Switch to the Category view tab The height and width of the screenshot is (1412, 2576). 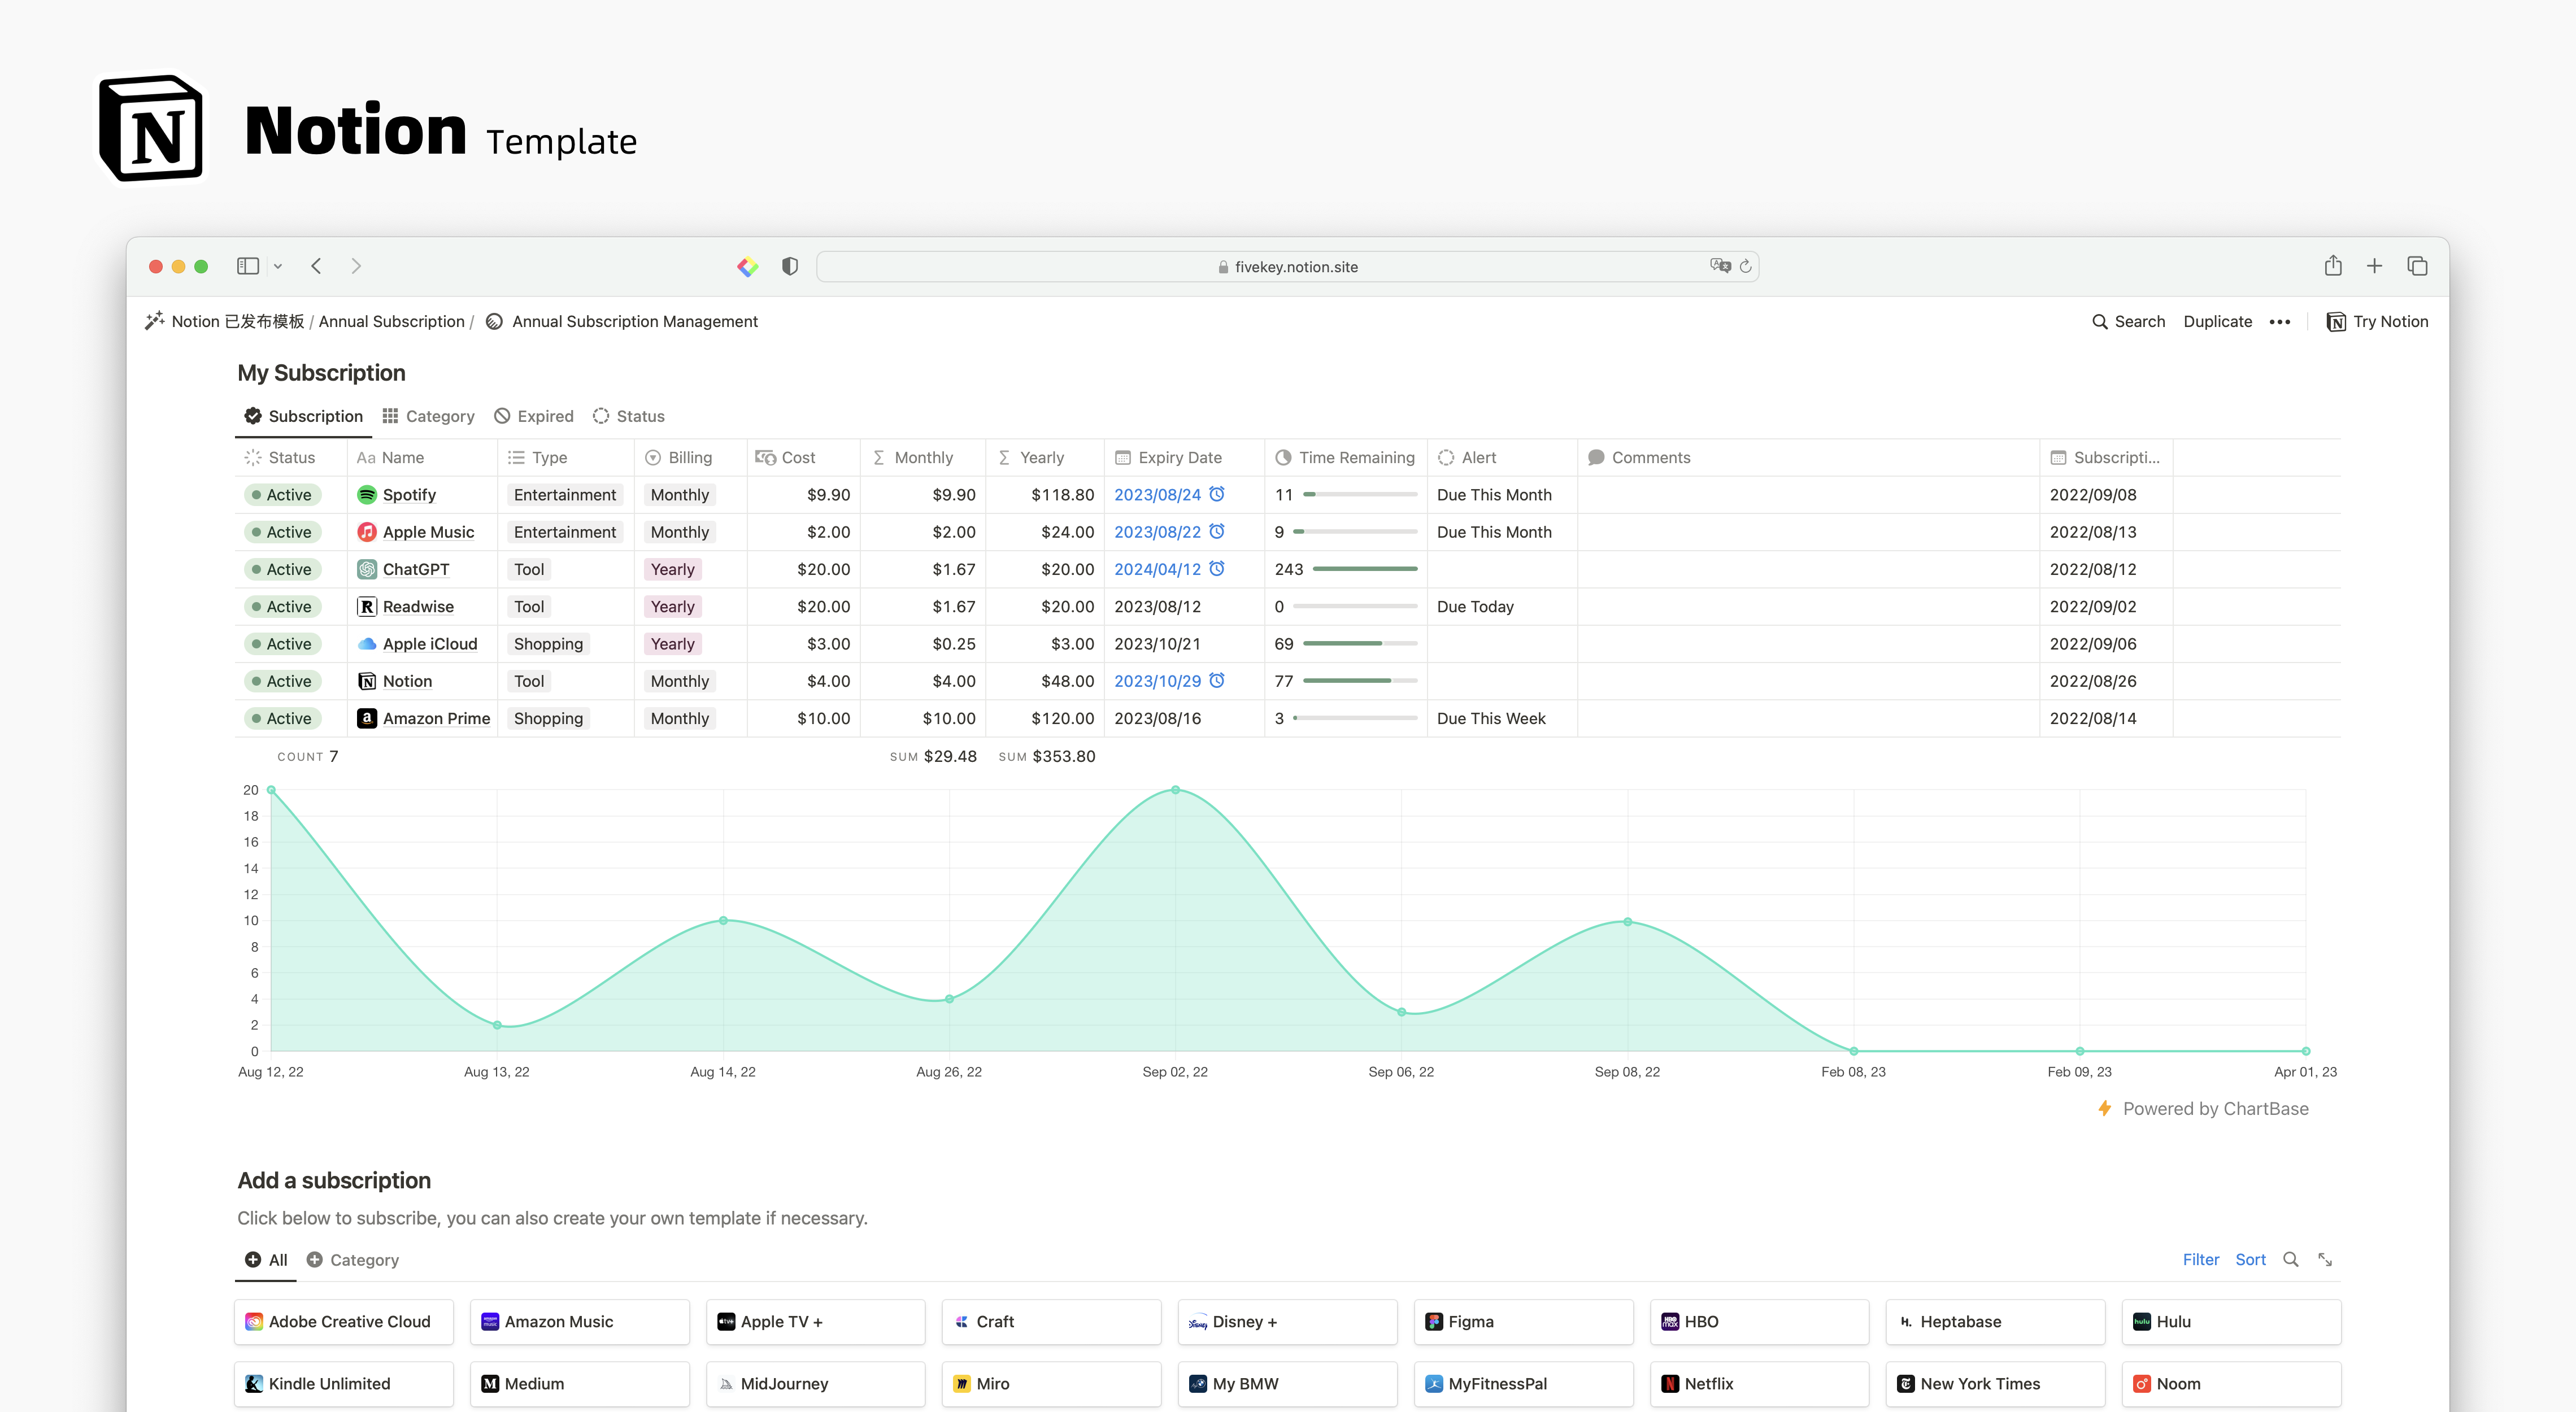pyautogui.click(x=428, y=416)
